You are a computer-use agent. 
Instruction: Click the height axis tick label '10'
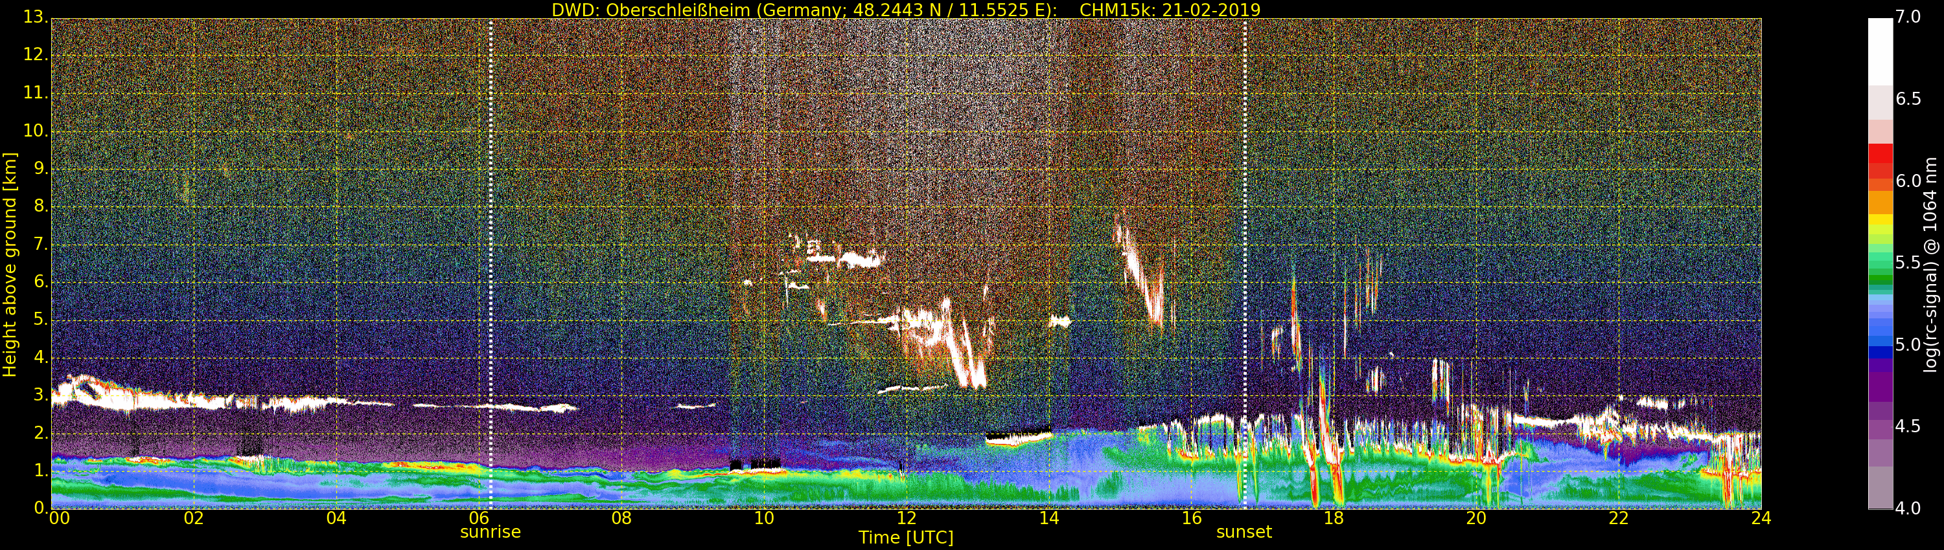pyautogui.click(x=35, y=130)
